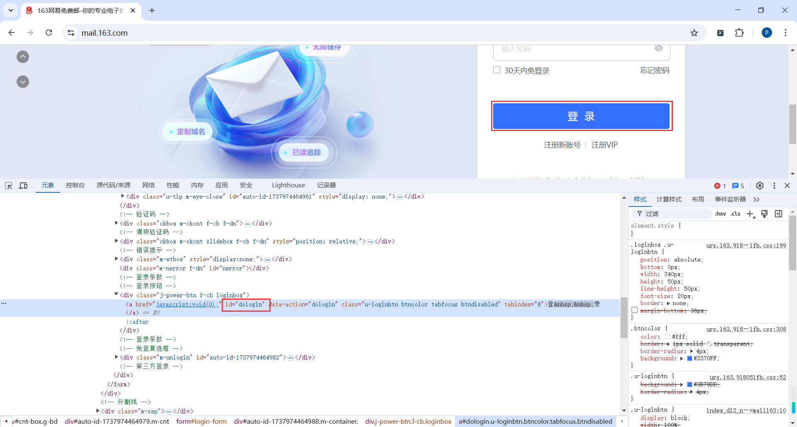
Task: Expand the slidebox div node
Action: coord(116,241)
